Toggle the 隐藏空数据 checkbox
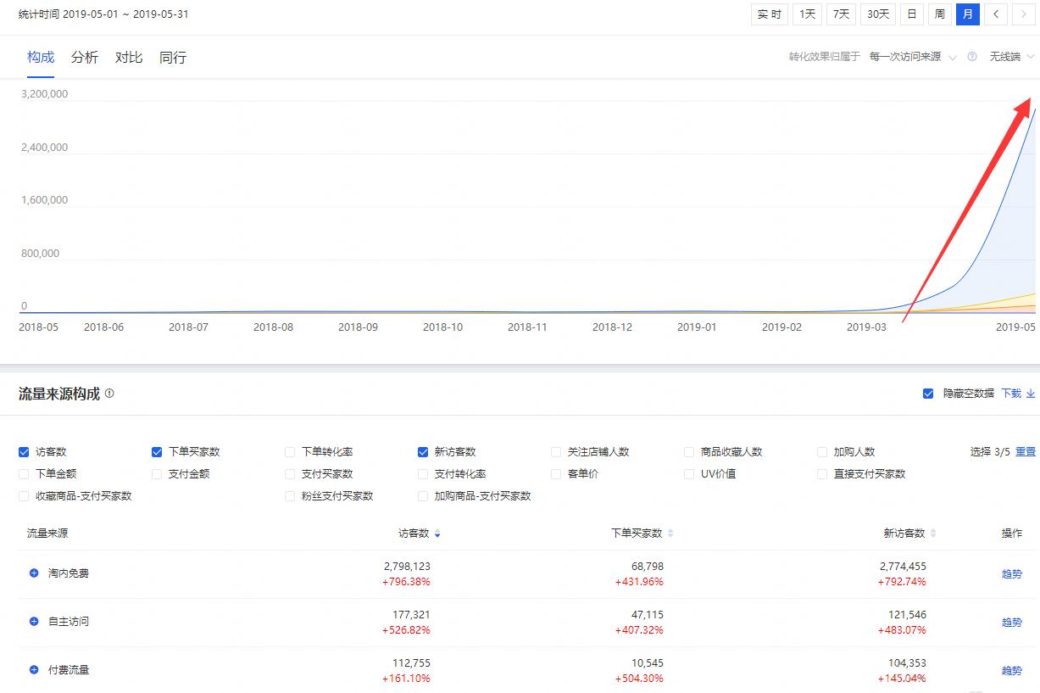The width and height of the screenshot is (1040, 693). pos(928,394)
